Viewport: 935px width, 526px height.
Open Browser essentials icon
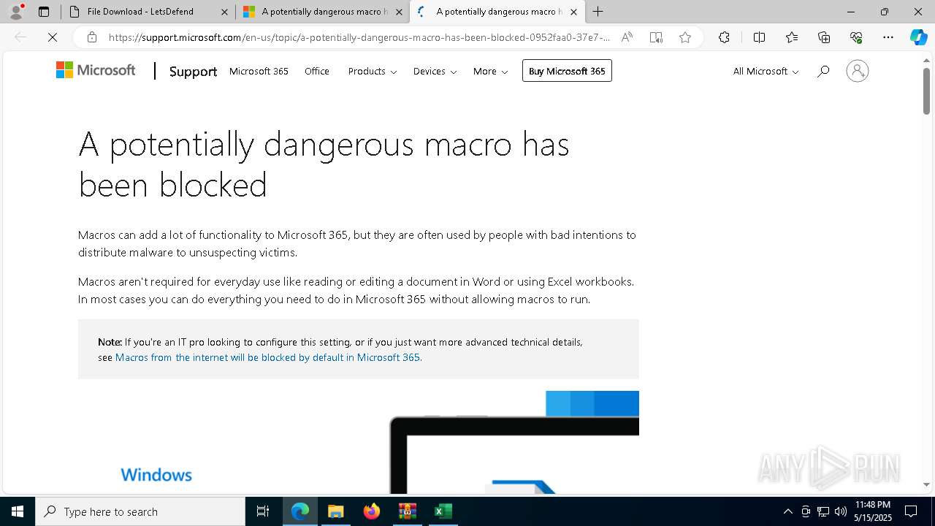(856, 37)
